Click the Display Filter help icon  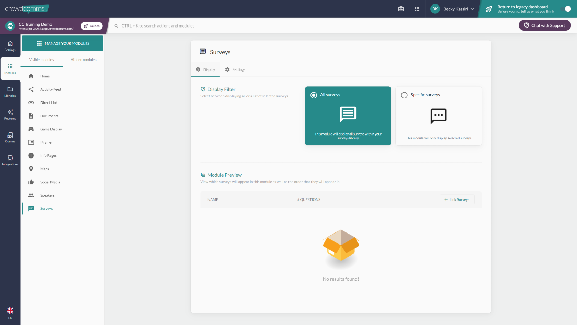click(203, 89)
